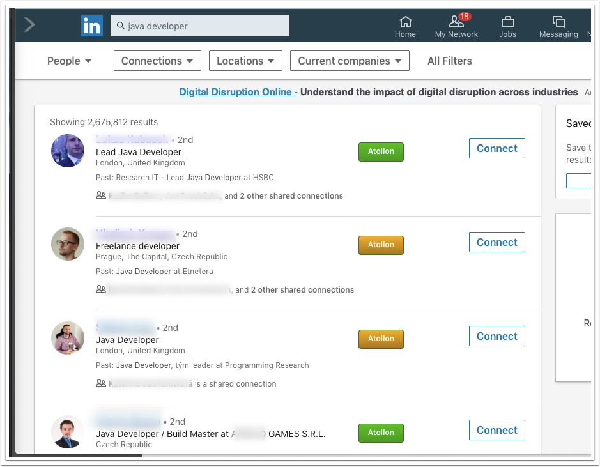Connect with the Lead Java Developer
Viewport: 600px width, 467px height.
pos(496,148)
